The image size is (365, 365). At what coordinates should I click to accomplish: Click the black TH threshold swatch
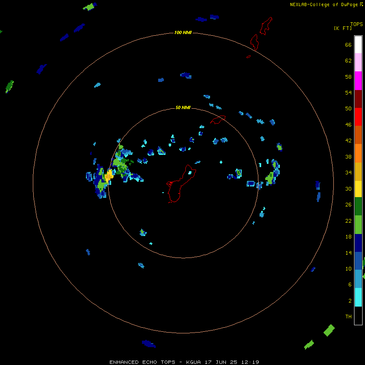[x=358, y=316]
